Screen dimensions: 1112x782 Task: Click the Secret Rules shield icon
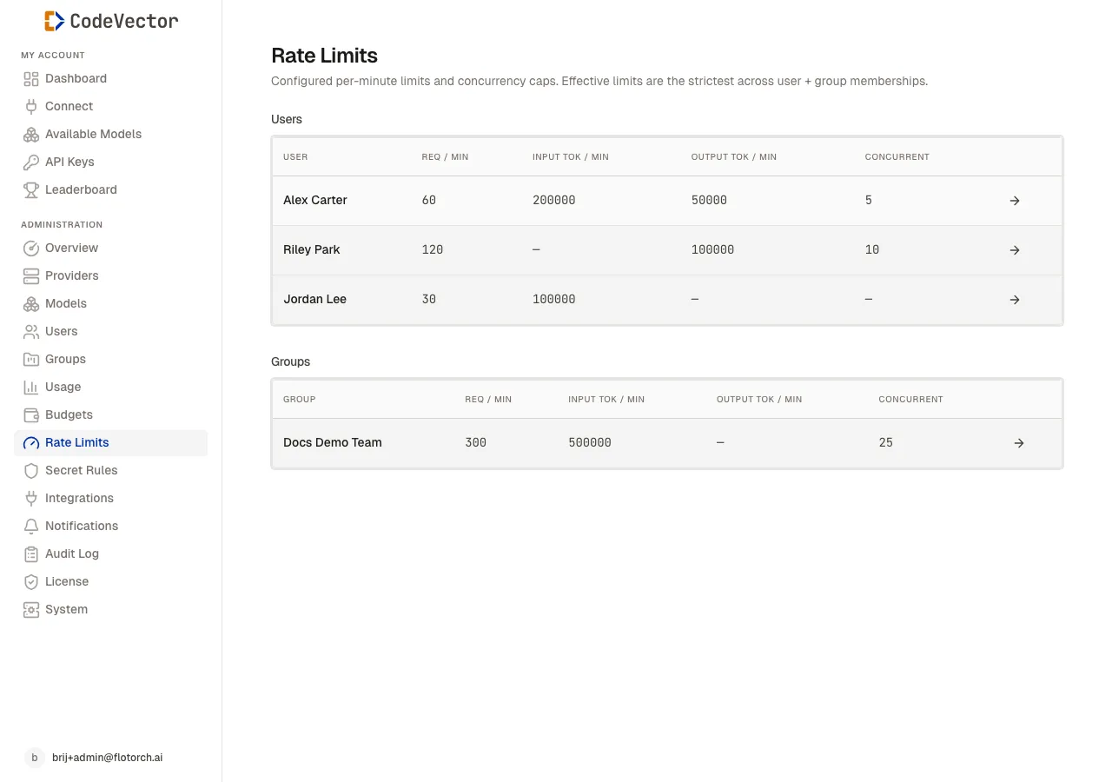click(31, 471)
